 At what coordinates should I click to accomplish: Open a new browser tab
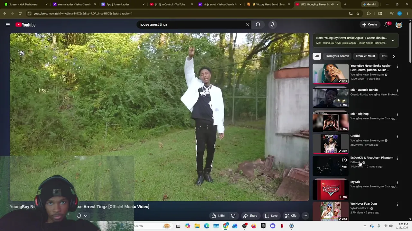[345, 4]
